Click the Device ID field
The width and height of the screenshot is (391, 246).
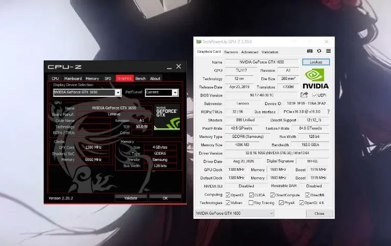coord(306,103)
